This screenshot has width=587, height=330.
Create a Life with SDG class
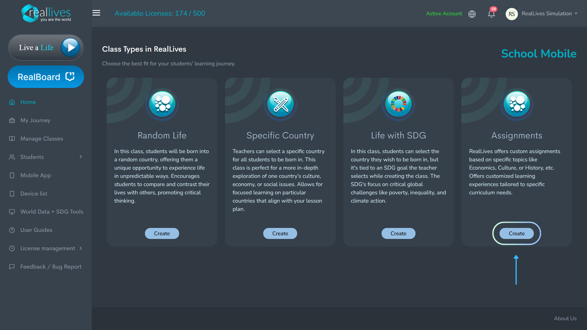(398, 233)
